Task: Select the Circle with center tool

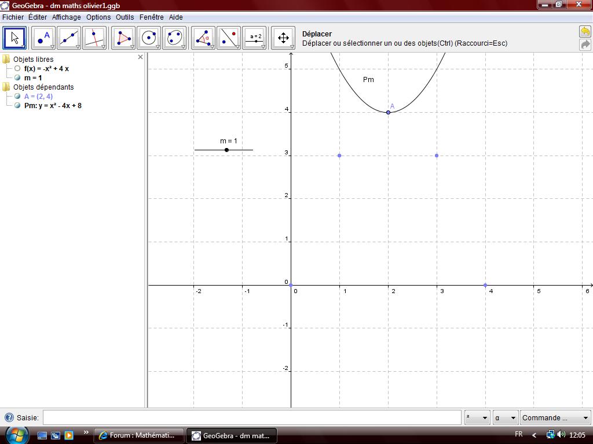Action: click(149, 38)
